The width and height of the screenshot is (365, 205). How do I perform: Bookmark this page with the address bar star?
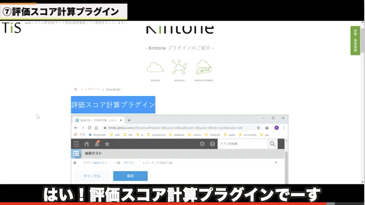(x=259, y=128)
